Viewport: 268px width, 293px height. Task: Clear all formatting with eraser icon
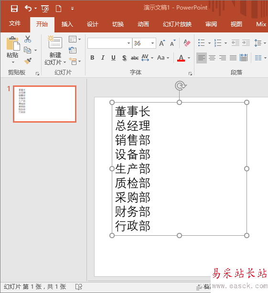coord(187,43)
